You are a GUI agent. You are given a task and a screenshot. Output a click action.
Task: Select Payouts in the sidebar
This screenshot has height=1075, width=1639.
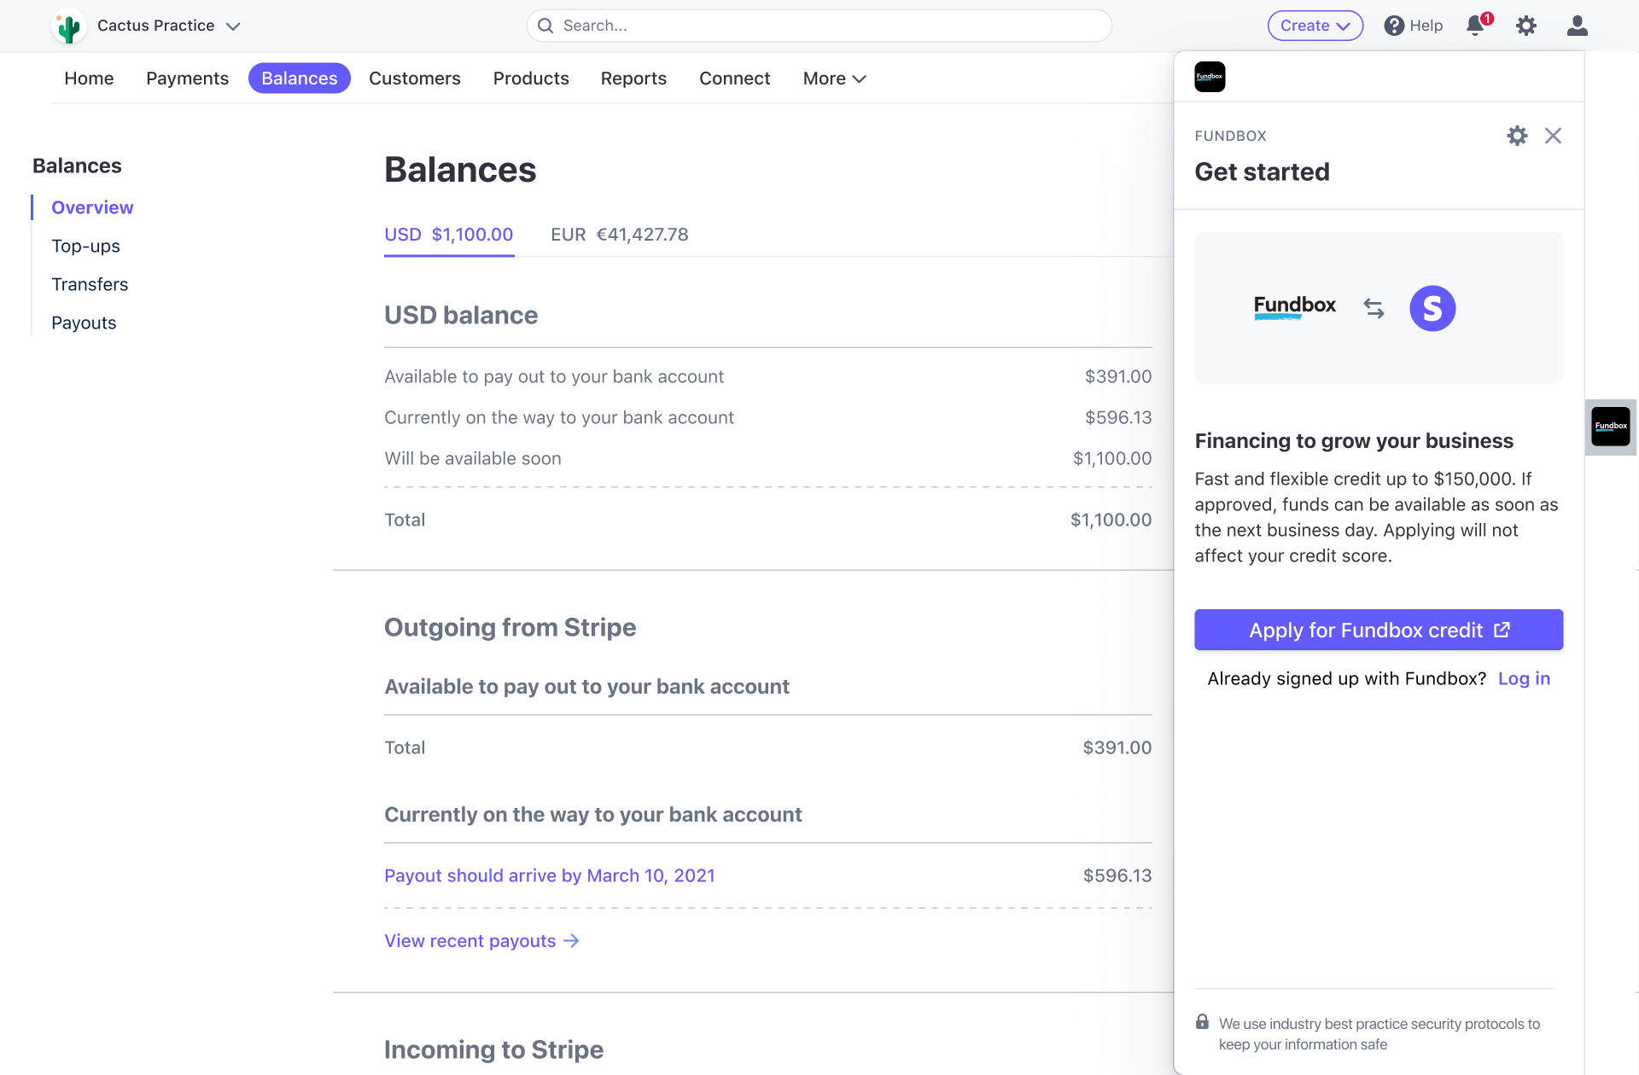(84, 322)
